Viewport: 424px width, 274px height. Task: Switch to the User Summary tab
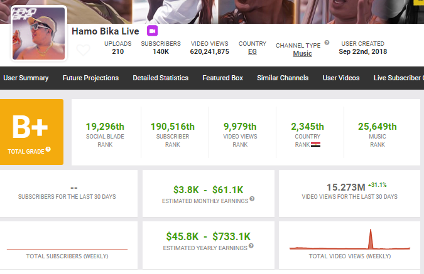coord(26,78)
